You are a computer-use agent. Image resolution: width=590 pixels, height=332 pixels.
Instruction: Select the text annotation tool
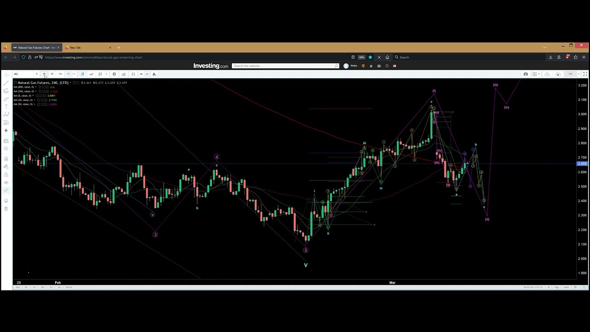[x=6, y=107]
